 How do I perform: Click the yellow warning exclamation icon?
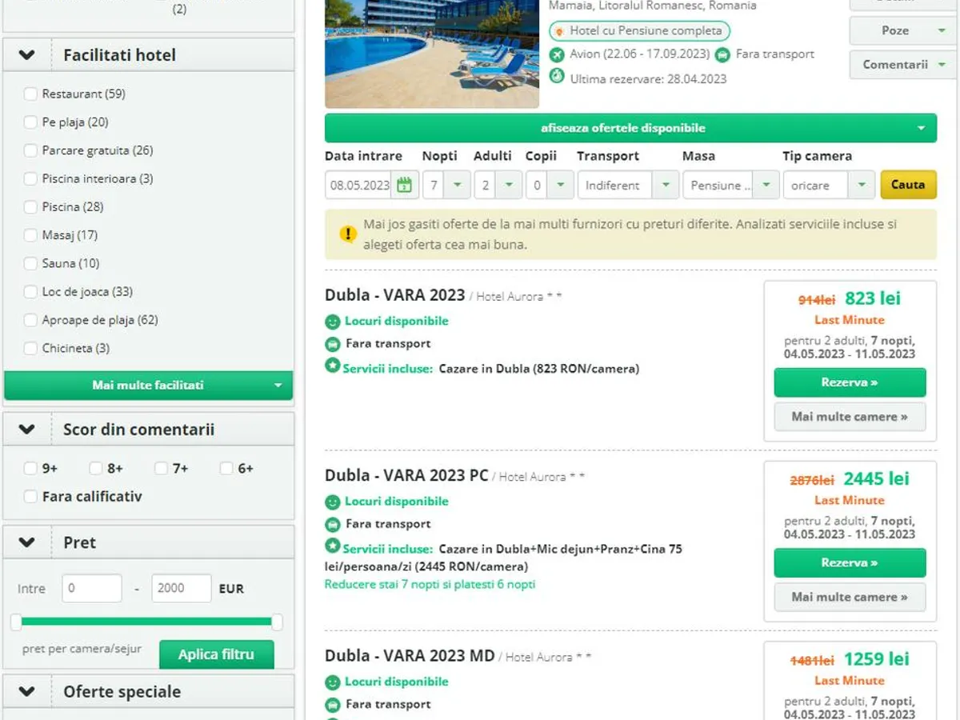[x=347, y=234]
